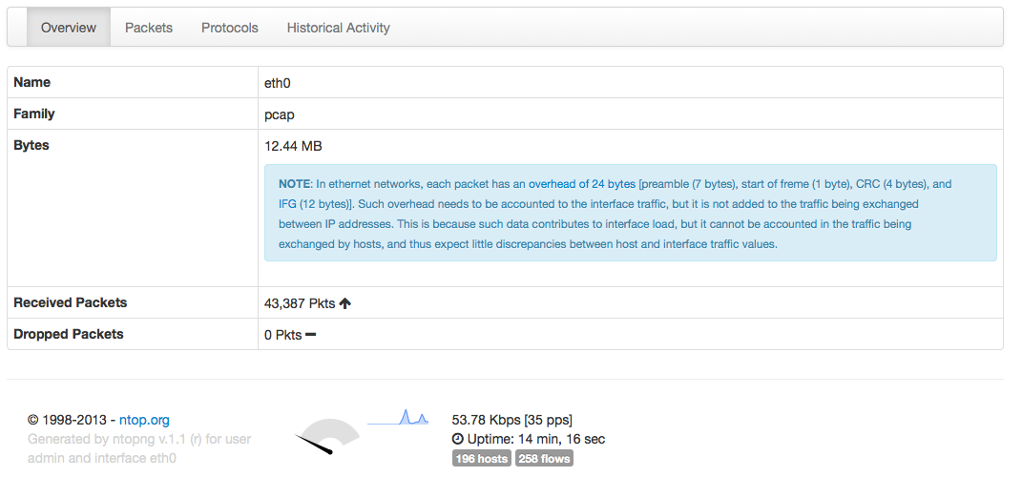Click the dash icon next to Dropped Packets

coord(310,335)
